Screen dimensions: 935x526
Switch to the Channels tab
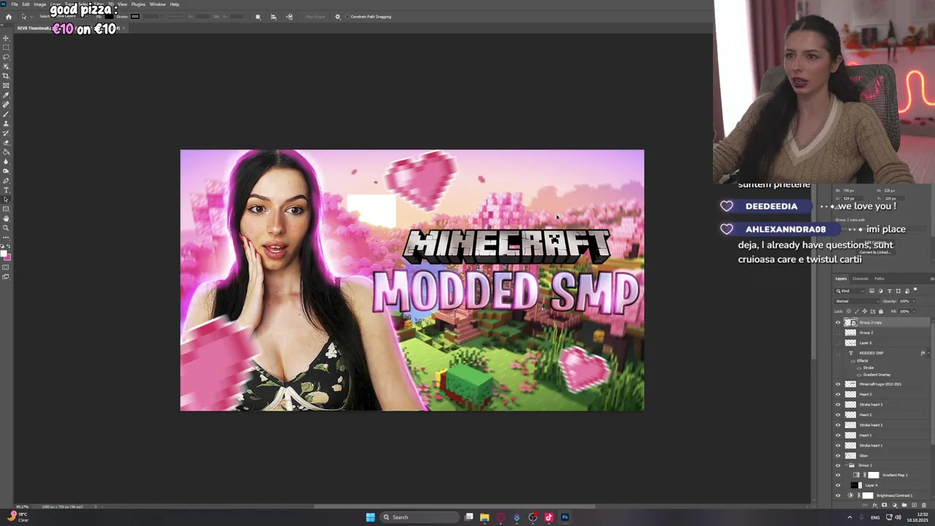point(860,279)
